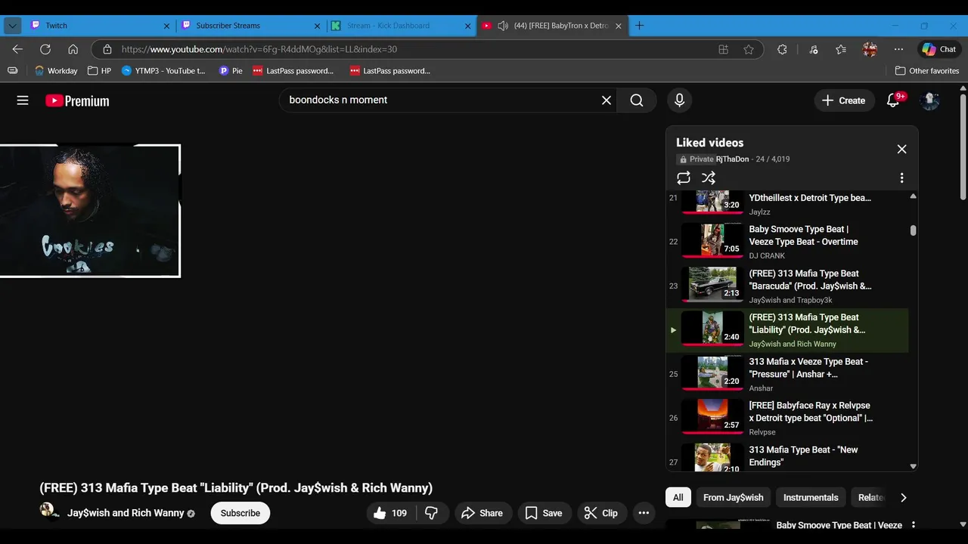The width and height of the screenshot is (968, 544).
Task: Open the Create menu
Action: (x=843, y=100)
